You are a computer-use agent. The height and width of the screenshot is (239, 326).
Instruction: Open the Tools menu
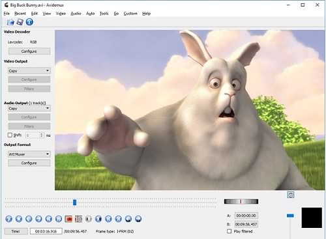pos(104,14)
